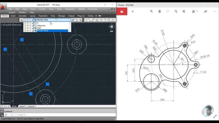The height and width of the screenshot is (123, 219).
Task: Select the Jogged dimension tool
Action: pyautogui.click(x=105, y=20)
